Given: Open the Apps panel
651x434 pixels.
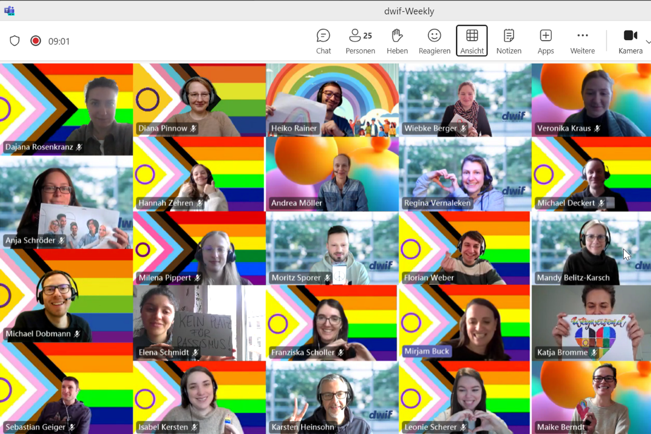Looking at the screenshot, I should tap(546, 41).
